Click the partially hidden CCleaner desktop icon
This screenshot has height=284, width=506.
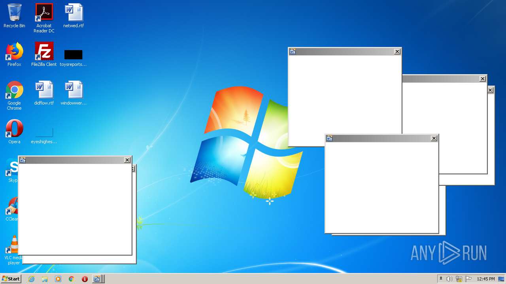[x=12, y=209]
